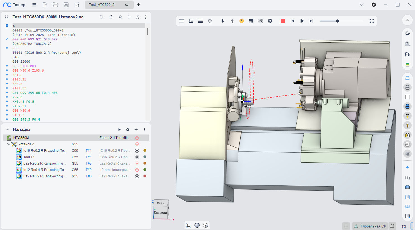Click the save file icon
Screen dimensions: 415x230
(x=66, y=5)
